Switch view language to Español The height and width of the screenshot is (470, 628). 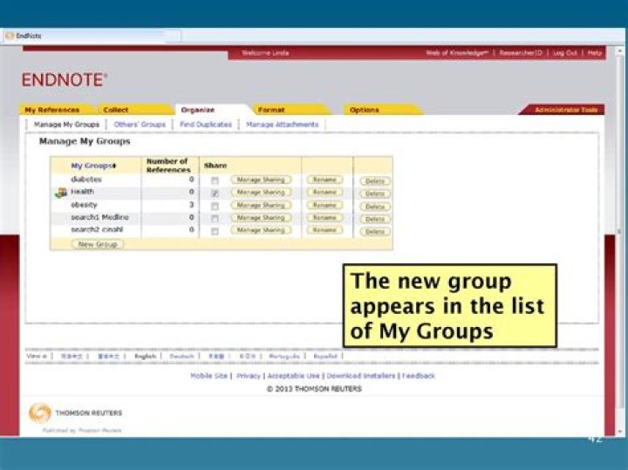(325, 356)
